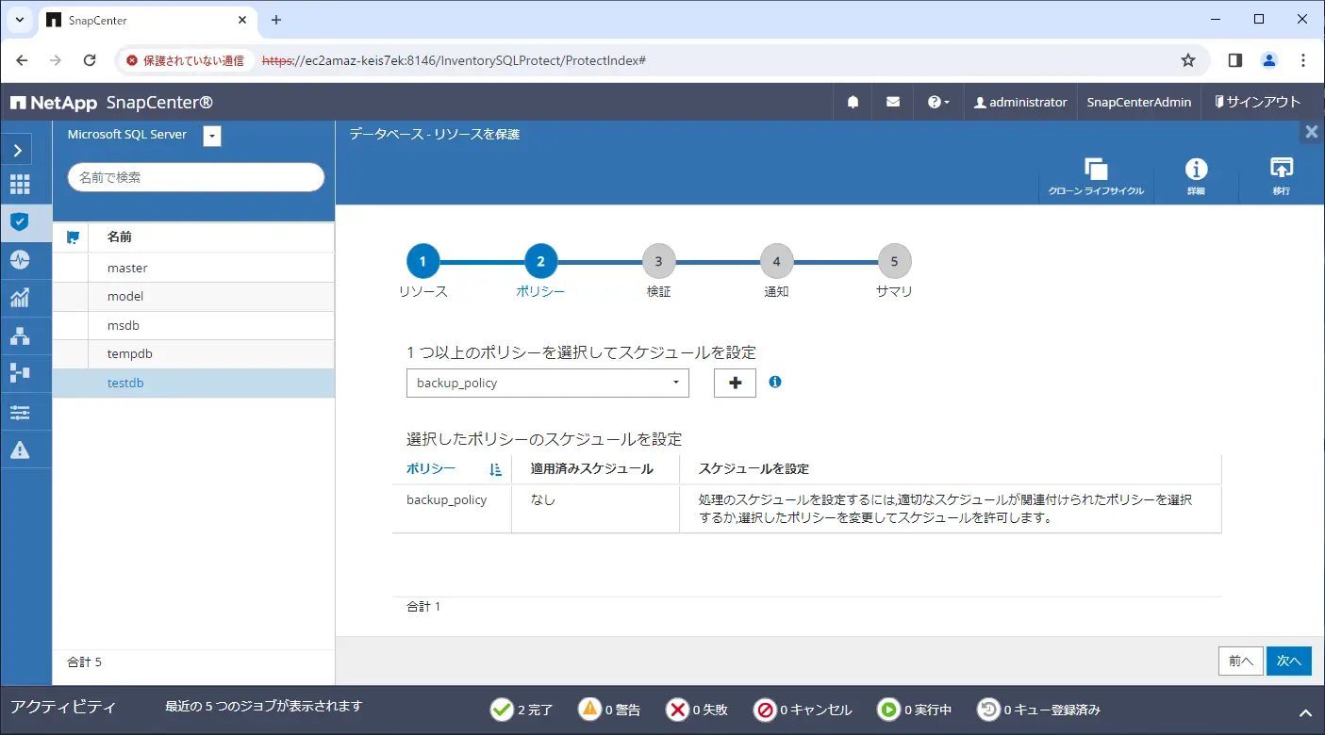Image resolution: width=1325 pixels, height=735 pixels.
Task: Select the tempdb database row
Action: pyautogui.click(x=193, y=353)
